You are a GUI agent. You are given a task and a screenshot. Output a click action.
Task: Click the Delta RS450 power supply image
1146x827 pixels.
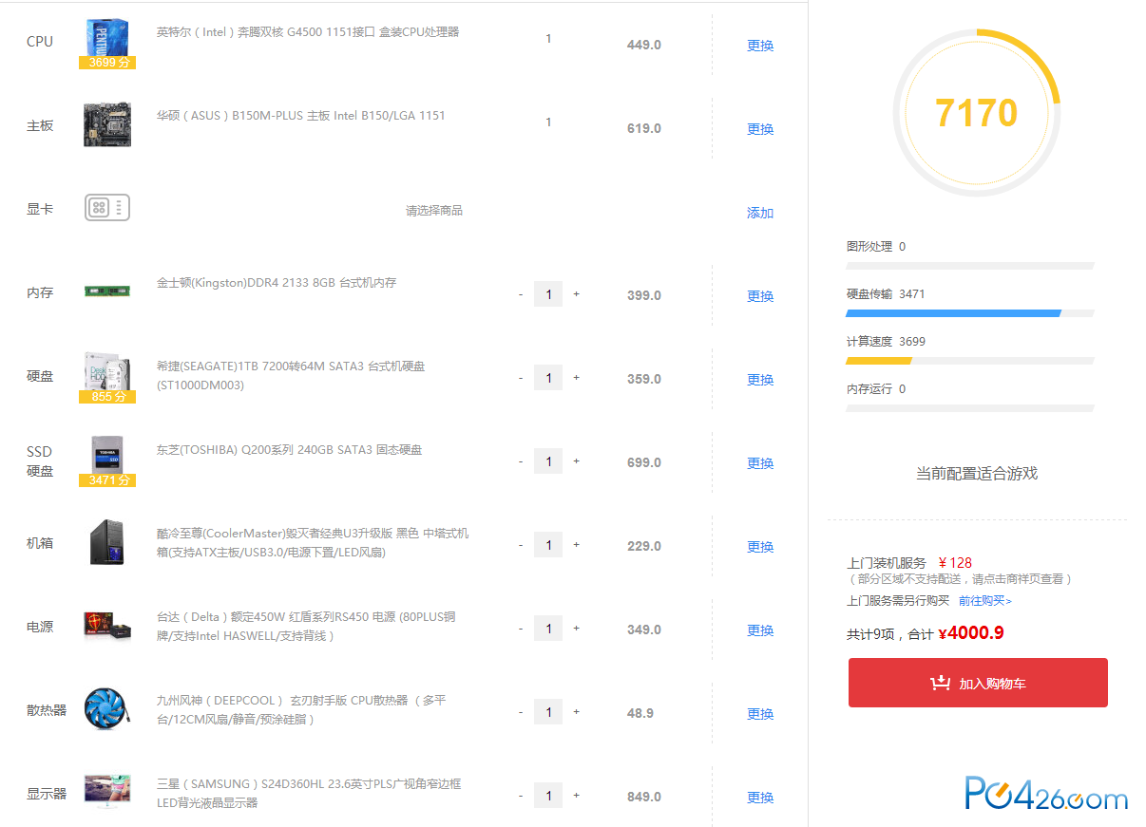107,626
